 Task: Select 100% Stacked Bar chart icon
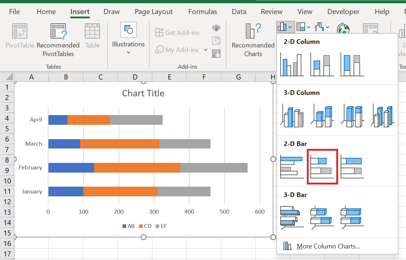click(352, 167)
